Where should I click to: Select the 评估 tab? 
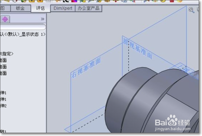click(40, 8)
